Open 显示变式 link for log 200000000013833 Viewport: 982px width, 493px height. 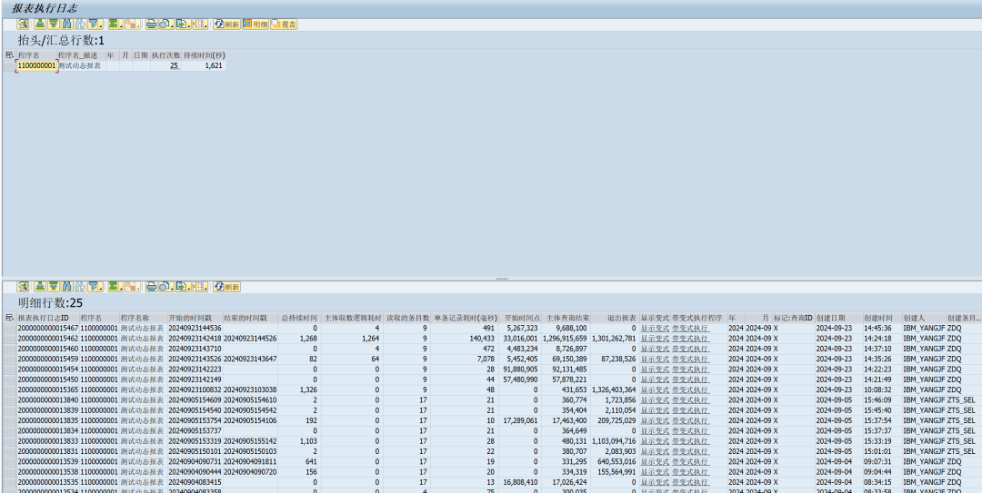[x=655, y=441]
